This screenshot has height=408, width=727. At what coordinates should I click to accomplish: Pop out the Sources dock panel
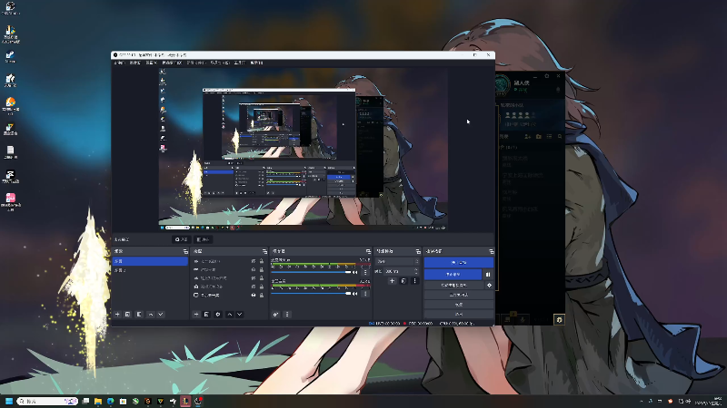click(x=264, y=251)
